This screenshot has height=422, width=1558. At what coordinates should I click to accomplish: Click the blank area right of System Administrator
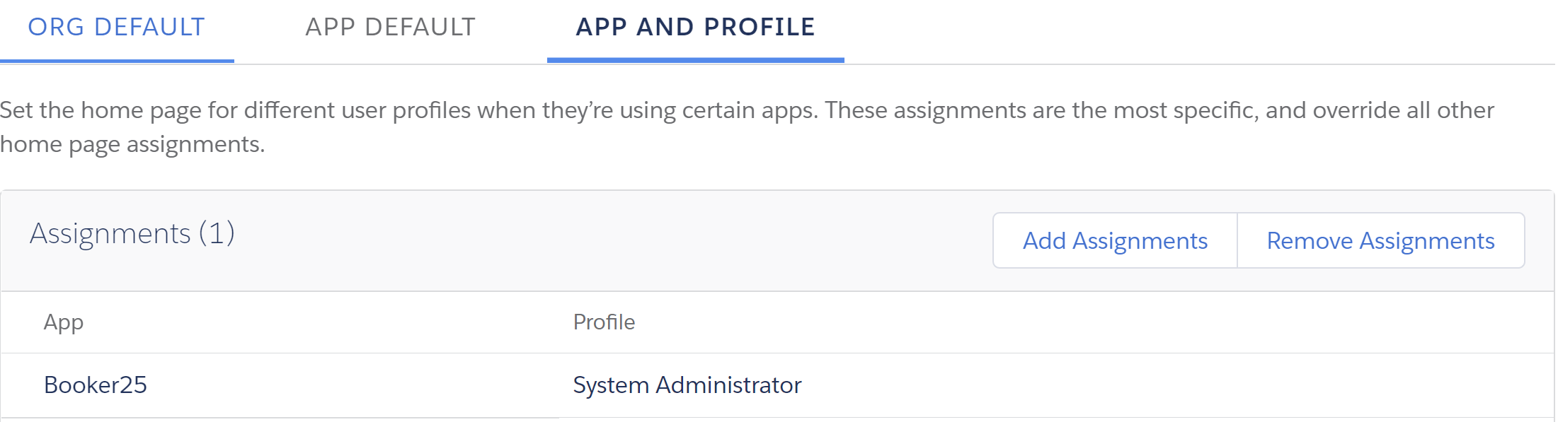pos(1168,385)
